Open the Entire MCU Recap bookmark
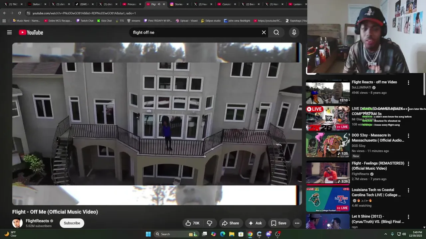 pyautogui.click(x=58, y=21)
